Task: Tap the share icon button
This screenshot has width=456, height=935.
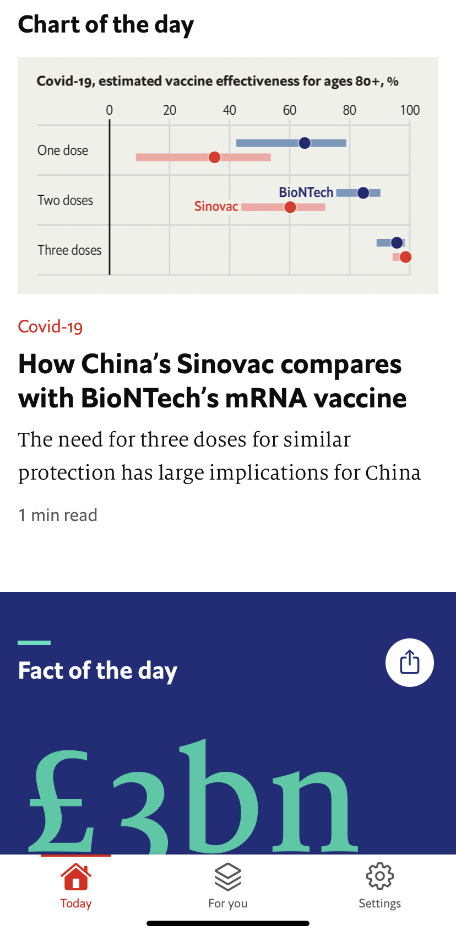Action: pos(409,662)
